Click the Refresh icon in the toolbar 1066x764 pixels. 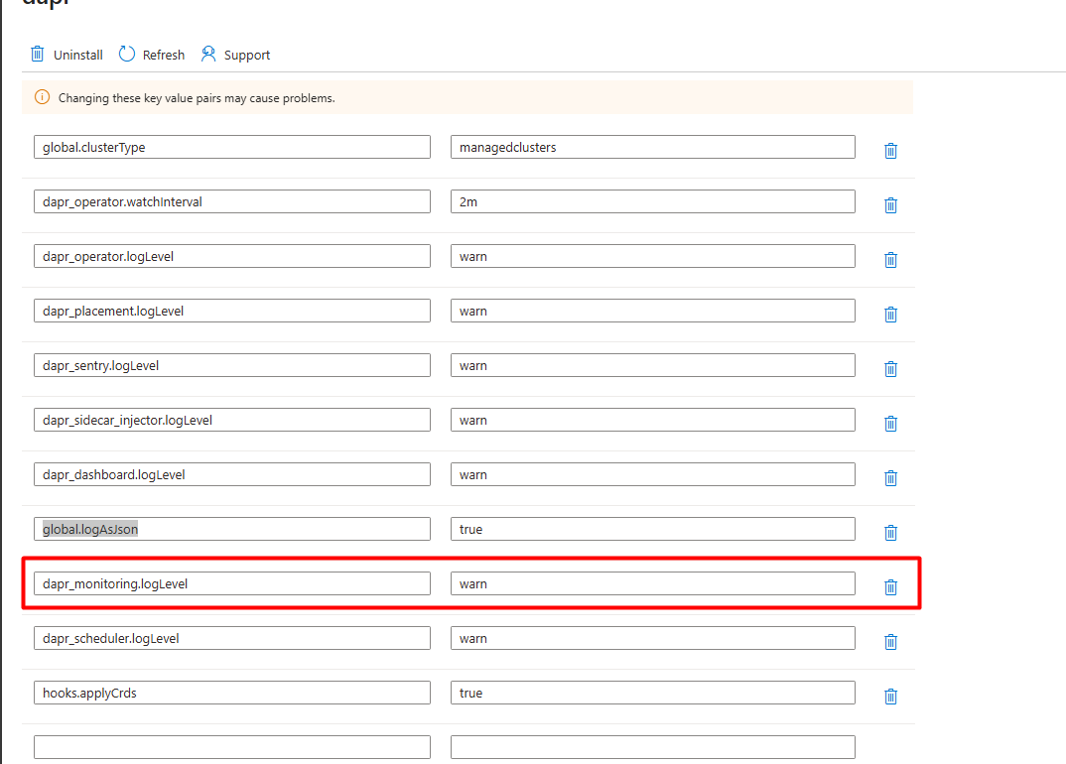[127, 54]
